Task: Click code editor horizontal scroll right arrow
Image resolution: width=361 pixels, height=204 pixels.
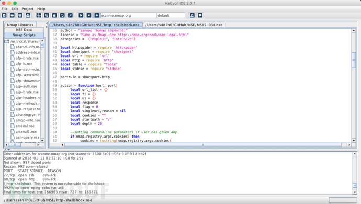Action: (x=349, y=145)
